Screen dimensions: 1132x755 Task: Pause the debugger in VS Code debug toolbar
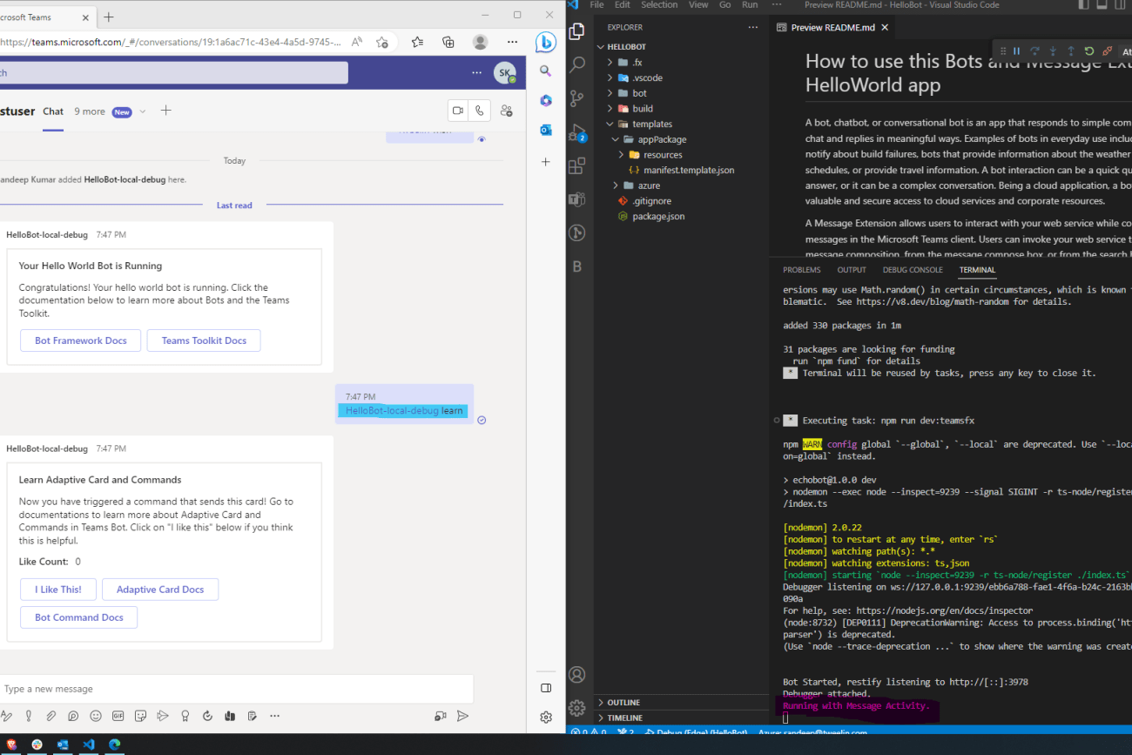pos(1016,51)
